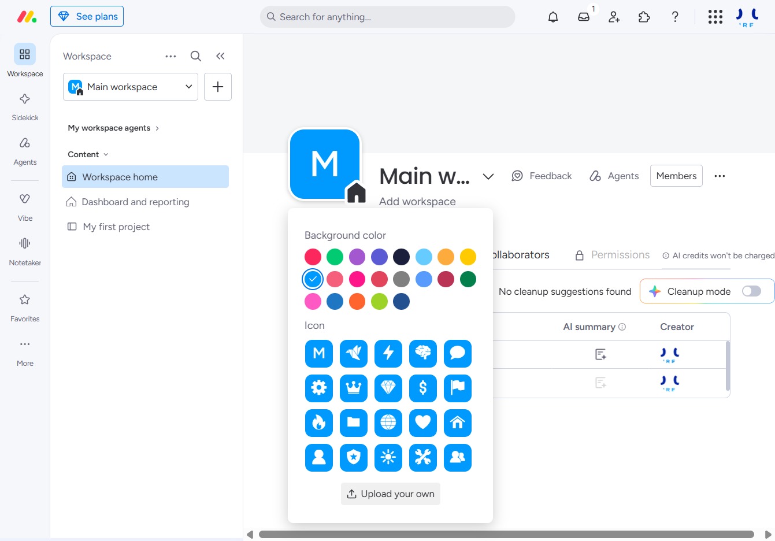Viewport: 775px width, 541px height.
Task: Open the Members button
Action: click(x=676, y=176)
